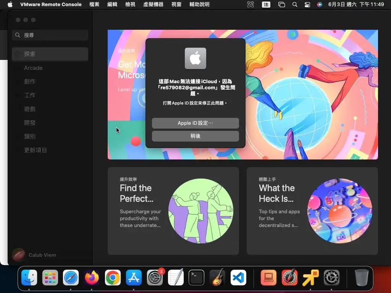Image resolution: width=391 pixels, height=293 pixels.
Task: Click the window stacking menu bar icon
Action: pyautogui.click(x=281, y=5)
